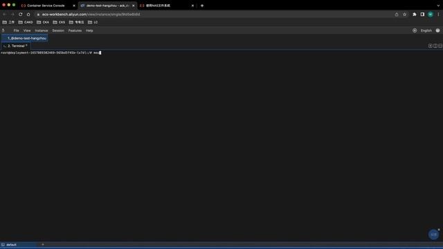This screenshot has width=443, height=249.
Task: Expand the tab search chevron
Action: tap(438, 6)
